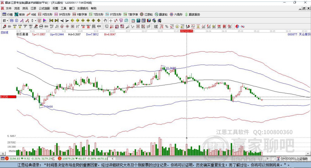Click the 10.3600 high price label
311x168 pixels.
171,68
